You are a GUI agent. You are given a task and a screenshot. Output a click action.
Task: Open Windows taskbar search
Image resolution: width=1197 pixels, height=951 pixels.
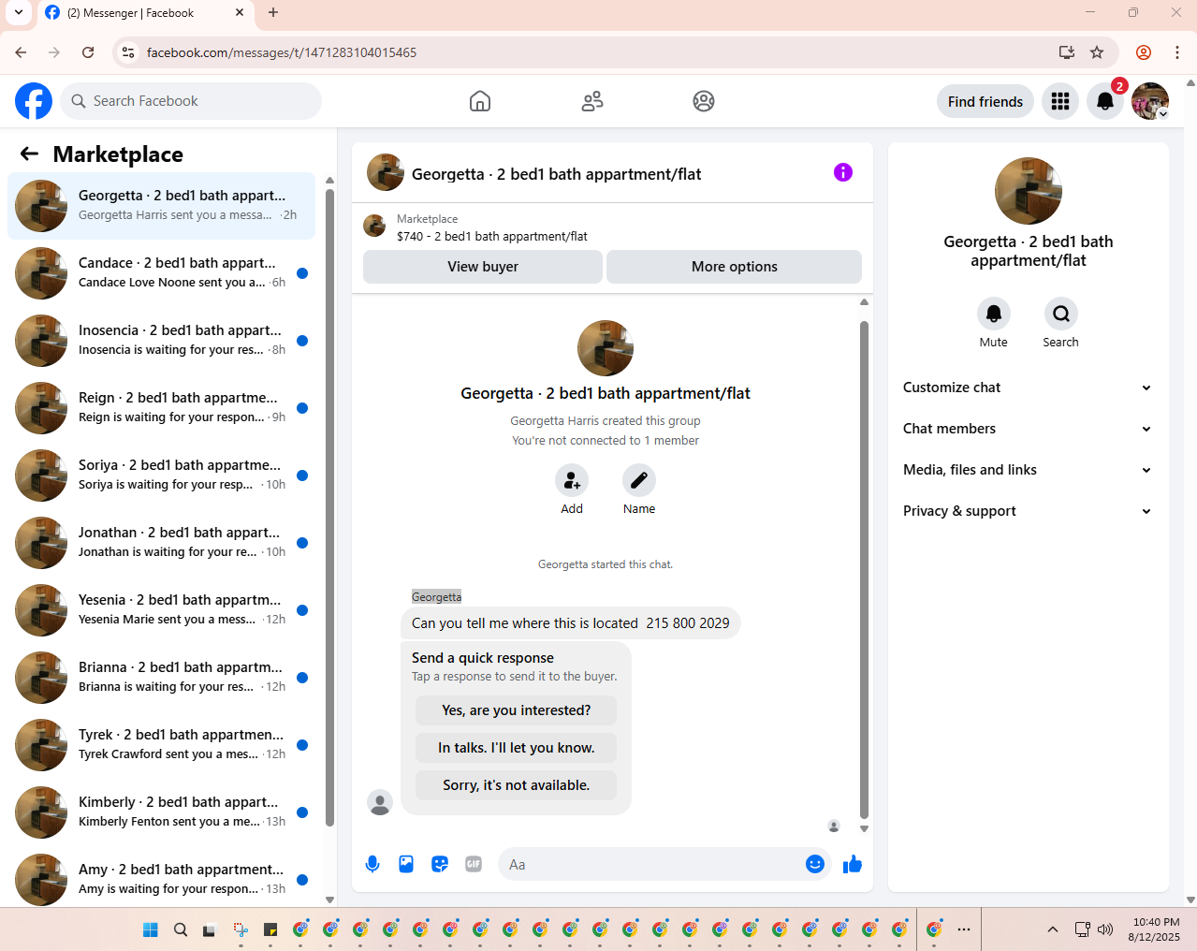pyautogui.click(x=181, y=929)
